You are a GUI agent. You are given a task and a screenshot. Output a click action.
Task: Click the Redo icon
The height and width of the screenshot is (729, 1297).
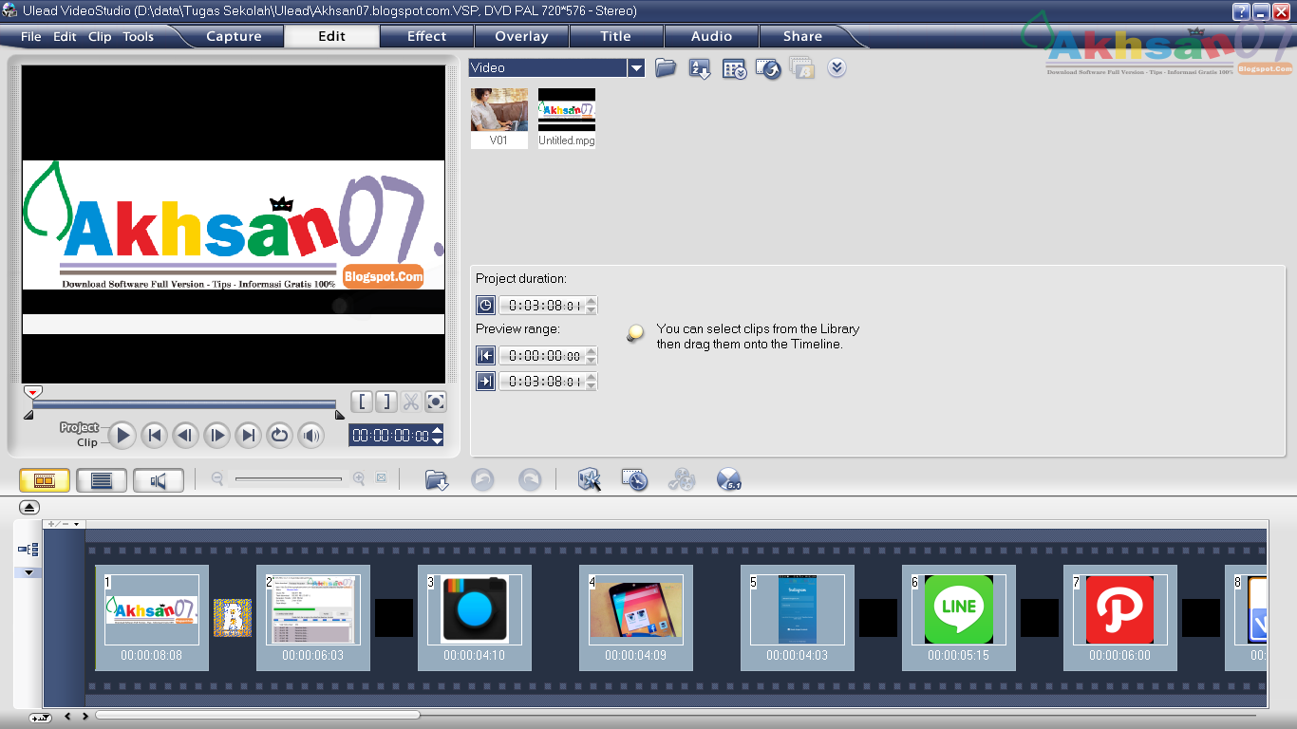coord(530,480)
